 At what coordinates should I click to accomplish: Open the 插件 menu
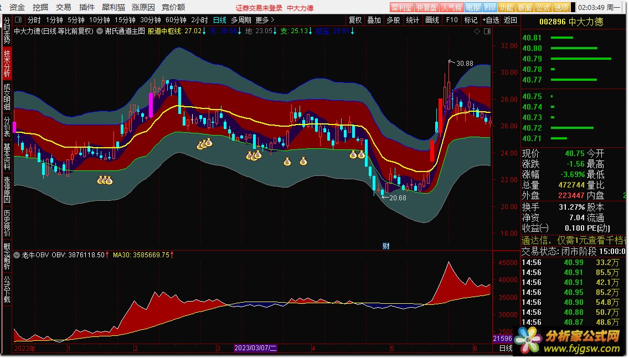point(86,7)
